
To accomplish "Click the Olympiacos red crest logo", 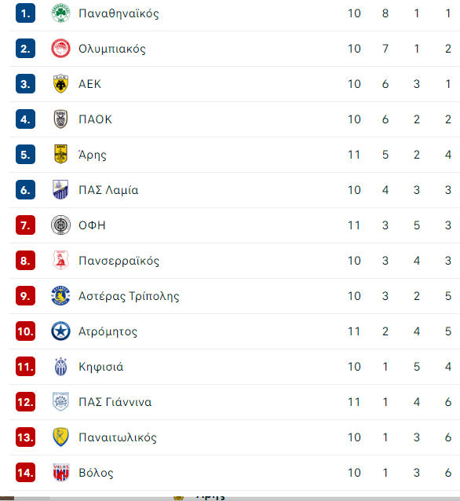I will [60, 49].
